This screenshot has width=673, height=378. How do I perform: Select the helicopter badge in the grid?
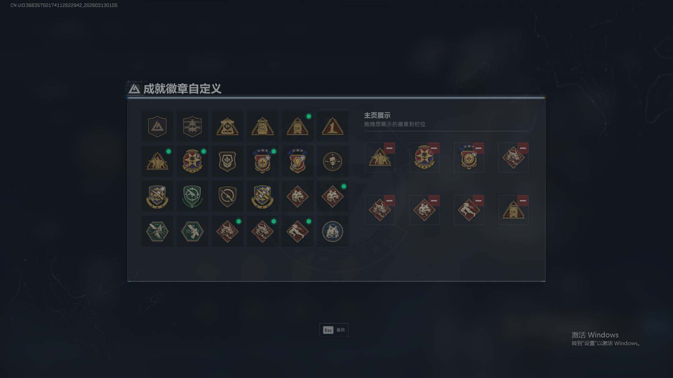click(x=192, y=126)
